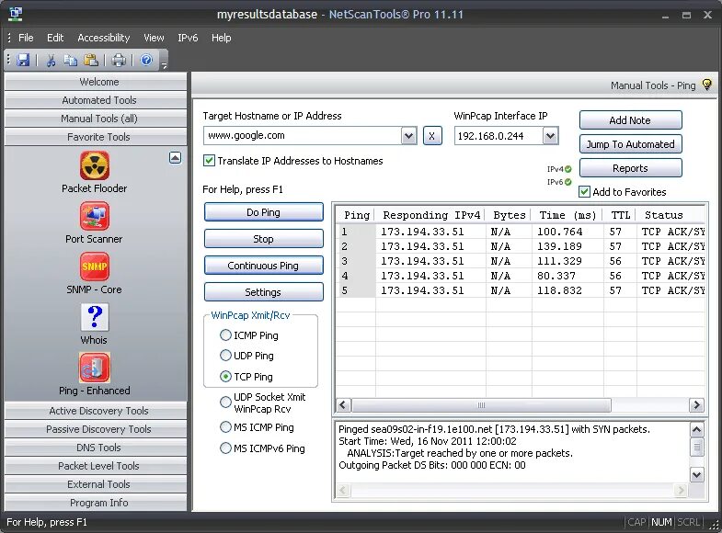Collapse the Favorite Tools list arrow
The height and width of the screenshot is (533, 722).
click(x=175, y=158)
